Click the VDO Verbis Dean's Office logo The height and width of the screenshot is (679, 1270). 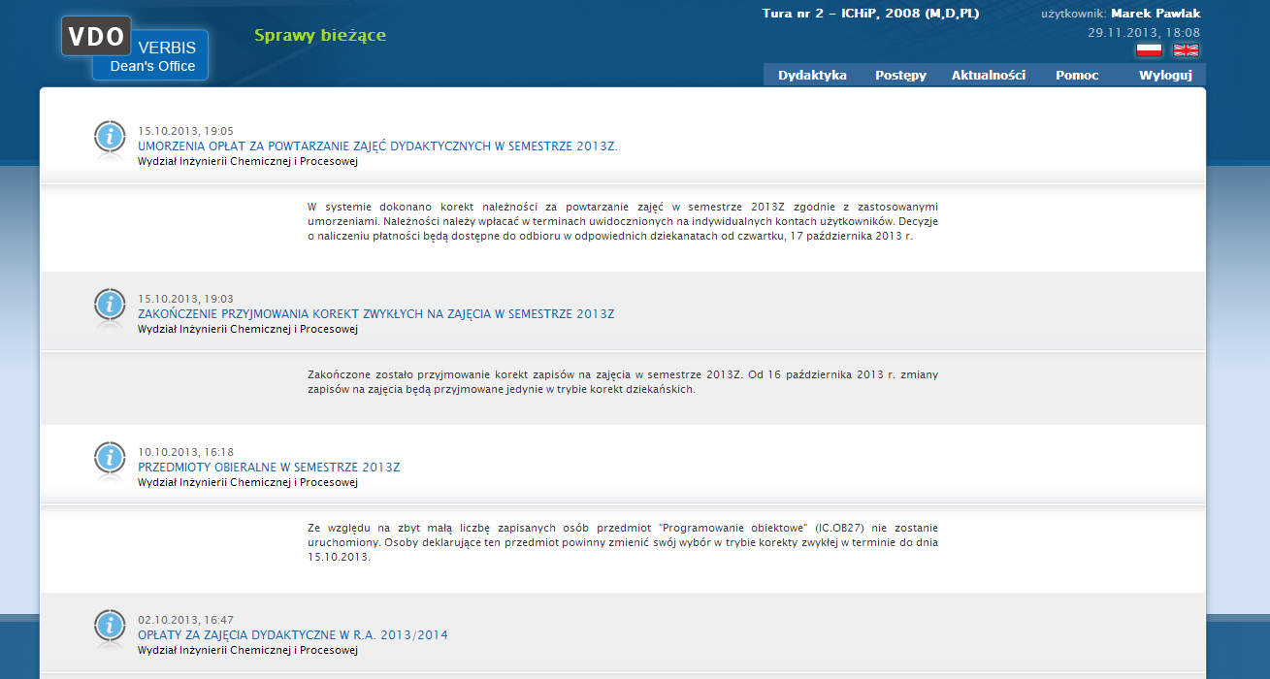pyautogui.click(x=135, y=48)
